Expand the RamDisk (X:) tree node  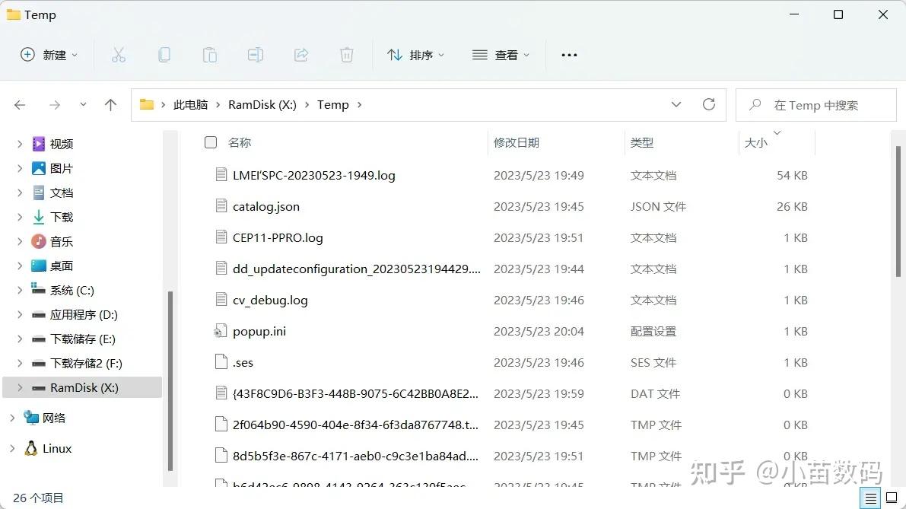click(x=20, y=388)
